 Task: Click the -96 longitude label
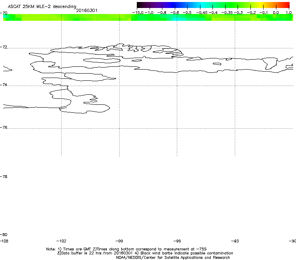click(x=177, y=241)
